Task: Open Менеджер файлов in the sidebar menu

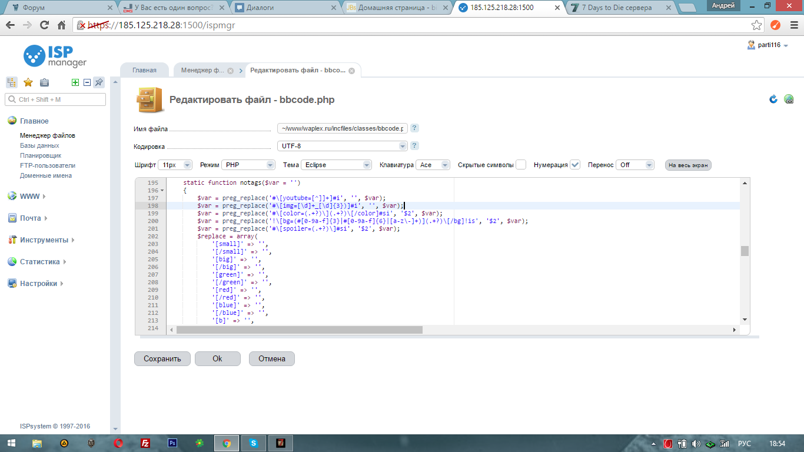Action: (48, 135)
